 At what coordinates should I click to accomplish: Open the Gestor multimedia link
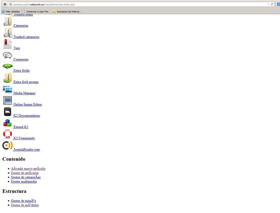pyautogui.click(x=24, y=182)
